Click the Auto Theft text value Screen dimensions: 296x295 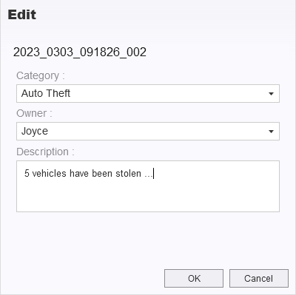click(x=46, y=93)
